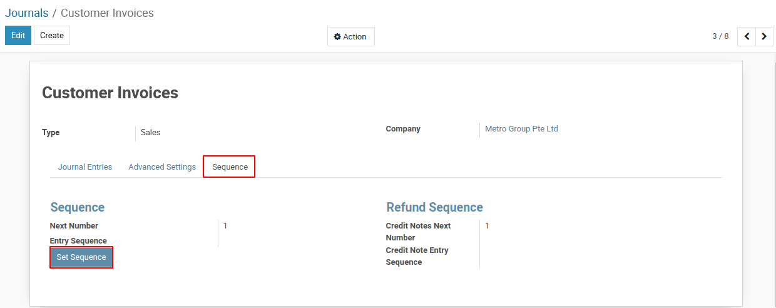
Task: Click the Create button
Action: coord(52,36)
